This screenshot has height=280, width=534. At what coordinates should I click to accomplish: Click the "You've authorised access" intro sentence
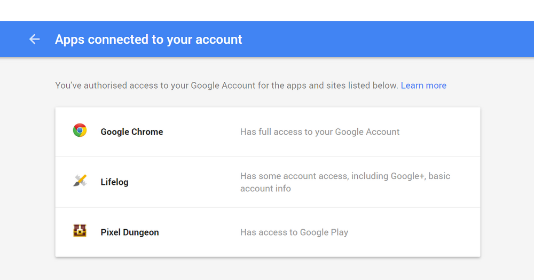[226, 85]
